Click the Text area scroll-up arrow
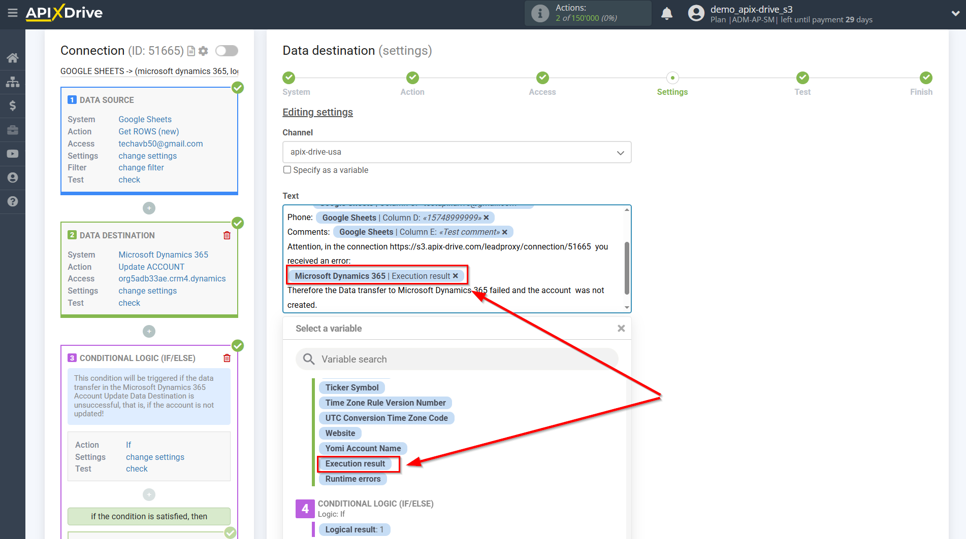Image resolution: width=966 pixels, height=539 pixels. [x=627, y=209]
